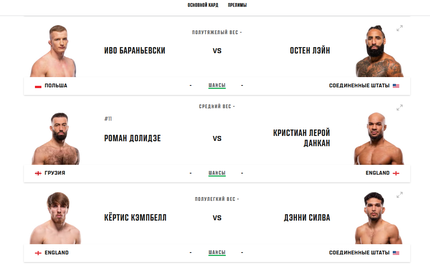This screenshot has height=270, width=430.
Task: Click Кристиан Лерой Данкан fighter photo
Action: click(x=378, y=139)
